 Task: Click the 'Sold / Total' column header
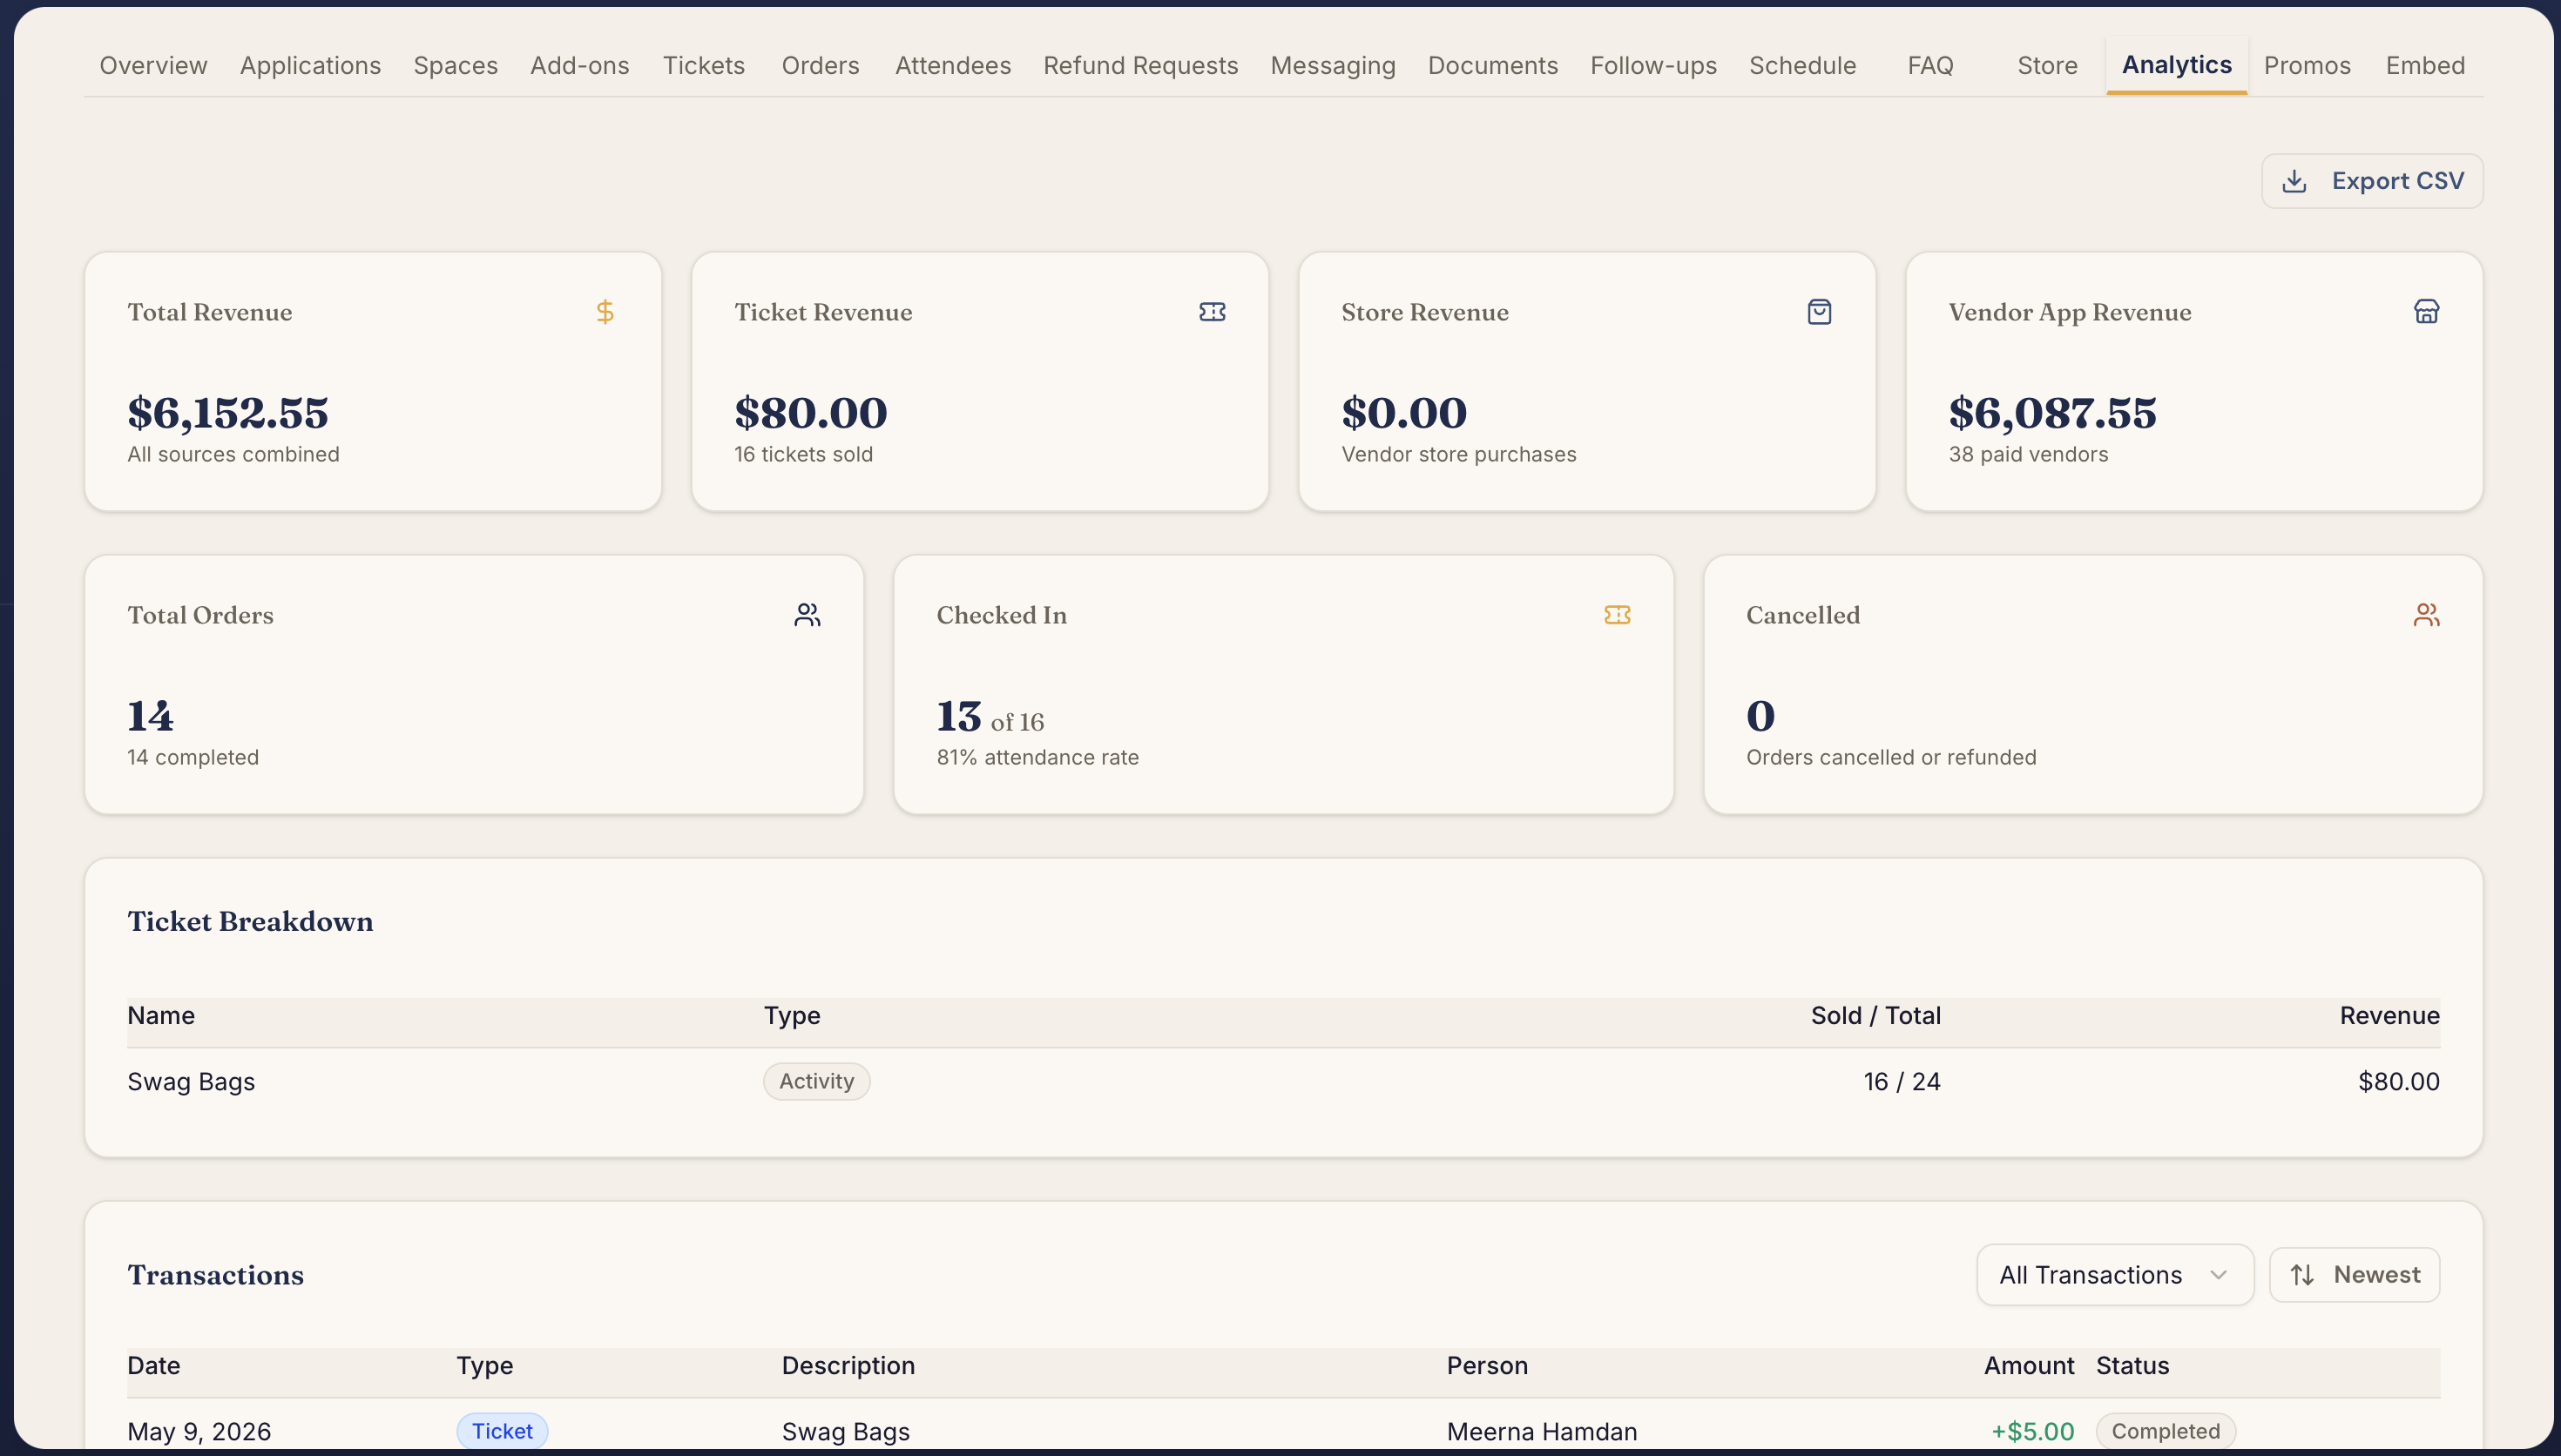click(x=1875, y=1016)
